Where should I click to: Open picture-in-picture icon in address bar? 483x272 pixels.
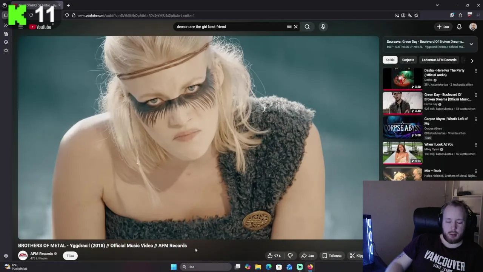click(x=397, y=15)
